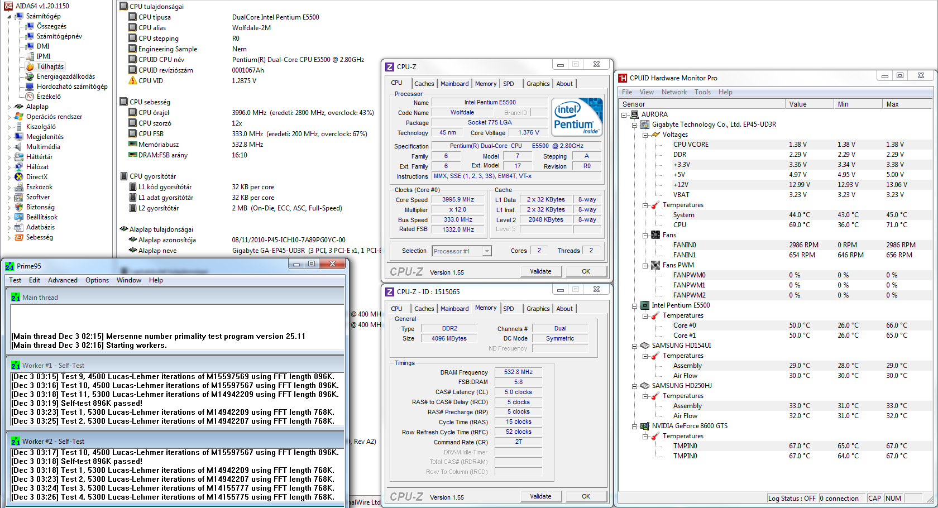Click the Alaplap motherboard icon
Screen dimensions: 938x508
[x=19, y=107]
